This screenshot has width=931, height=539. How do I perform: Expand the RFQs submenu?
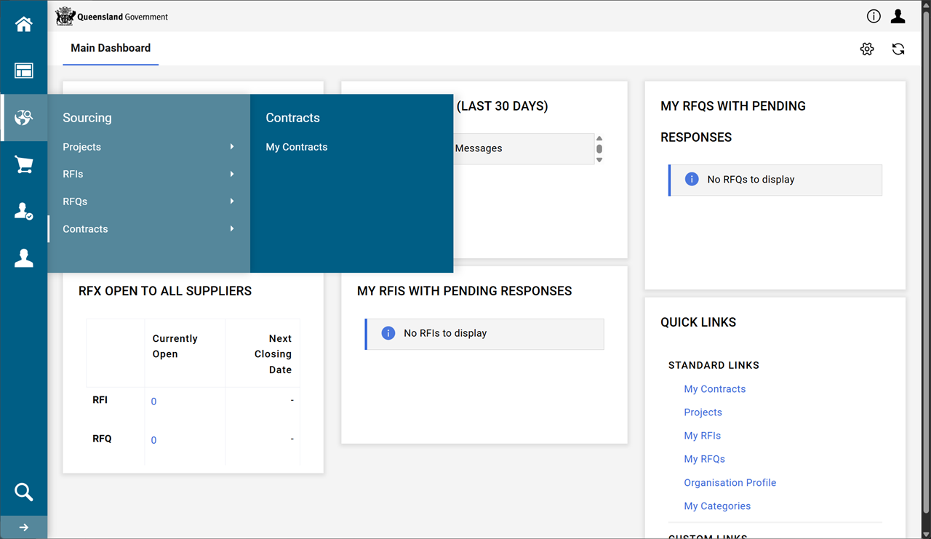[148, 201]
